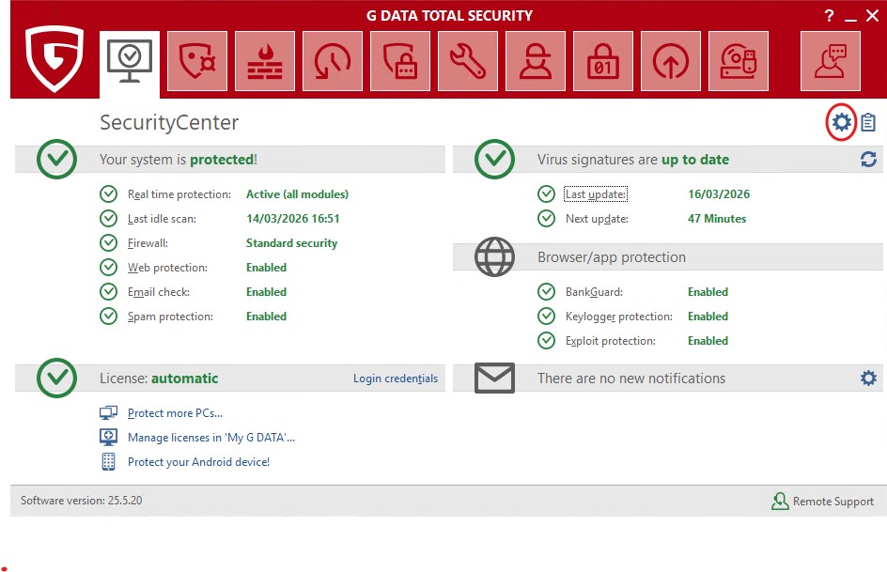Open Manage licenses in 'My G DATA' link
887x572 pixels.
coord(211,438)
